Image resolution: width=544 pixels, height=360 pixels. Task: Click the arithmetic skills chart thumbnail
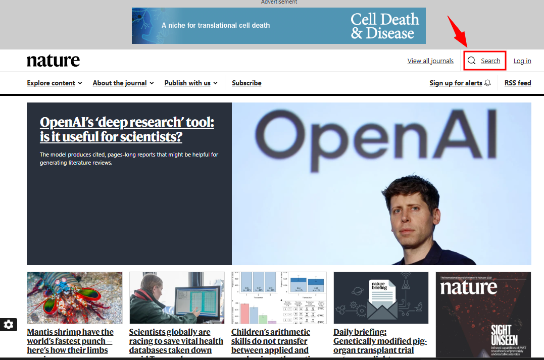(x=279, y=298)
